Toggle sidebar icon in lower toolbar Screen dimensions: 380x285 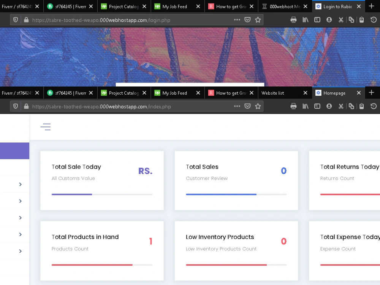pyautogui.click(x=317, y=106)
